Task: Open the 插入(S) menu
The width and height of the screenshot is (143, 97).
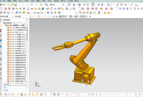Action: [x=21, y=1]
